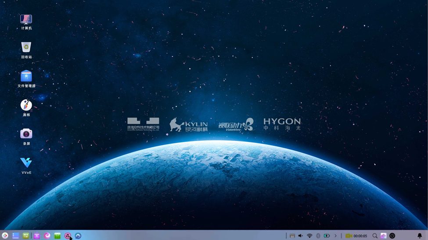Toggle the on-screen keyboard tray icon

pyautogui.click(x=292, y=236)
